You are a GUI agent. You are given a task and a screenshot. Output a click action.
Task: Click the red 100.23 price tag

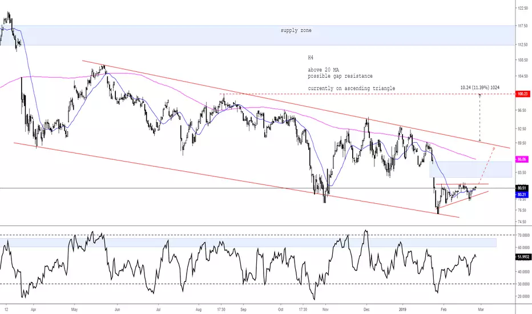[522, 94]
